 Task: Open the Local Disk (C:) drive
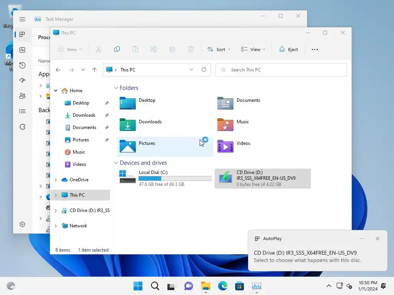pos(165,178)
